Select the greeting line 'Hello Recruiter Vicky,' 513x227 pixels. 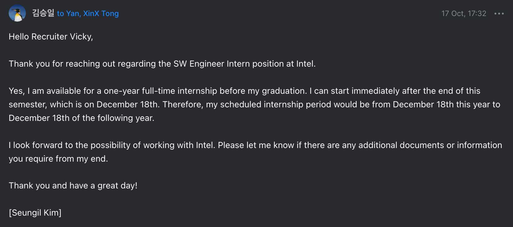[51, 36]
